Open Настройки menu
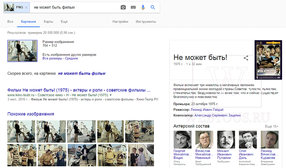Screen dimensions: 286x168 120,21
